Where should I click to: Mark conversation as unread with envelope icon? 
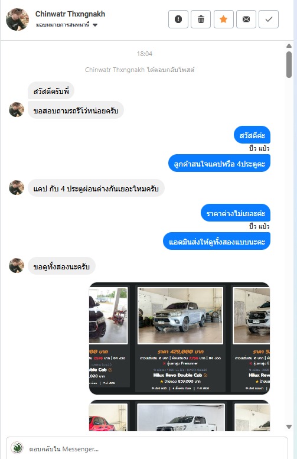(x=246, y=19)
